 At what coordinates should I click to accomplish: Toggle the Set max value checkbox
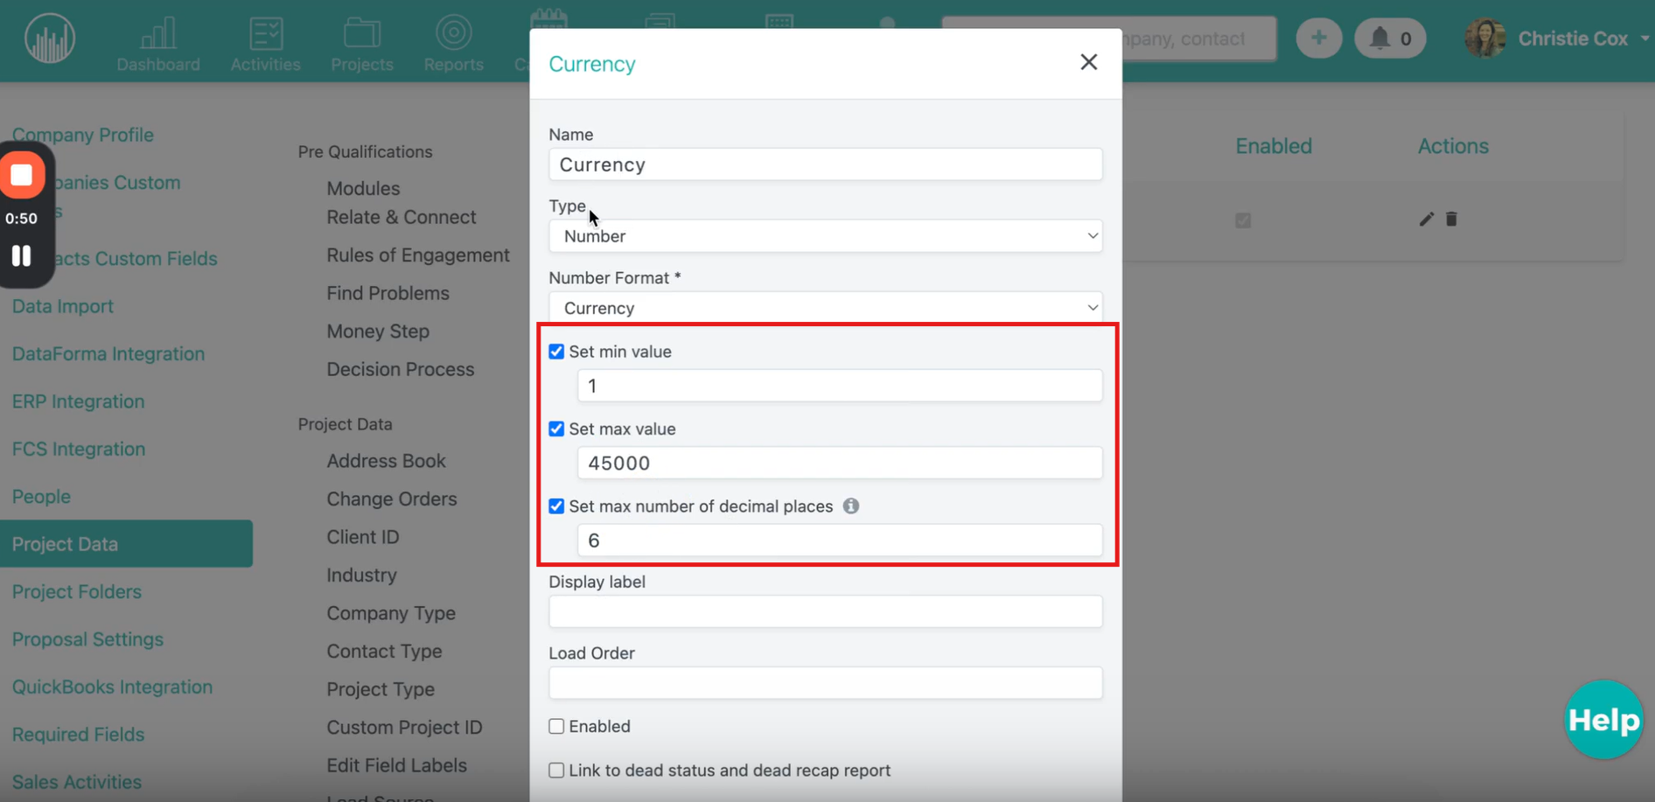(x=556, y=429)
